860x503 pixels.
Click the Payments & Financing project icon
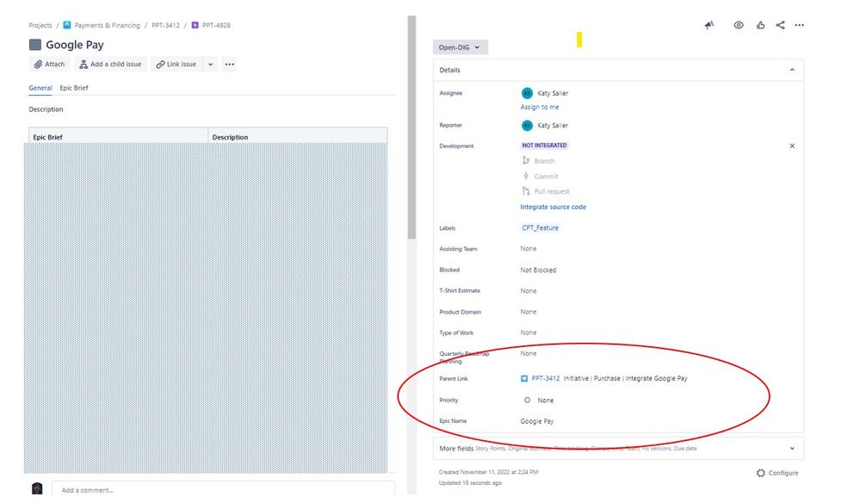pos(67,25)
